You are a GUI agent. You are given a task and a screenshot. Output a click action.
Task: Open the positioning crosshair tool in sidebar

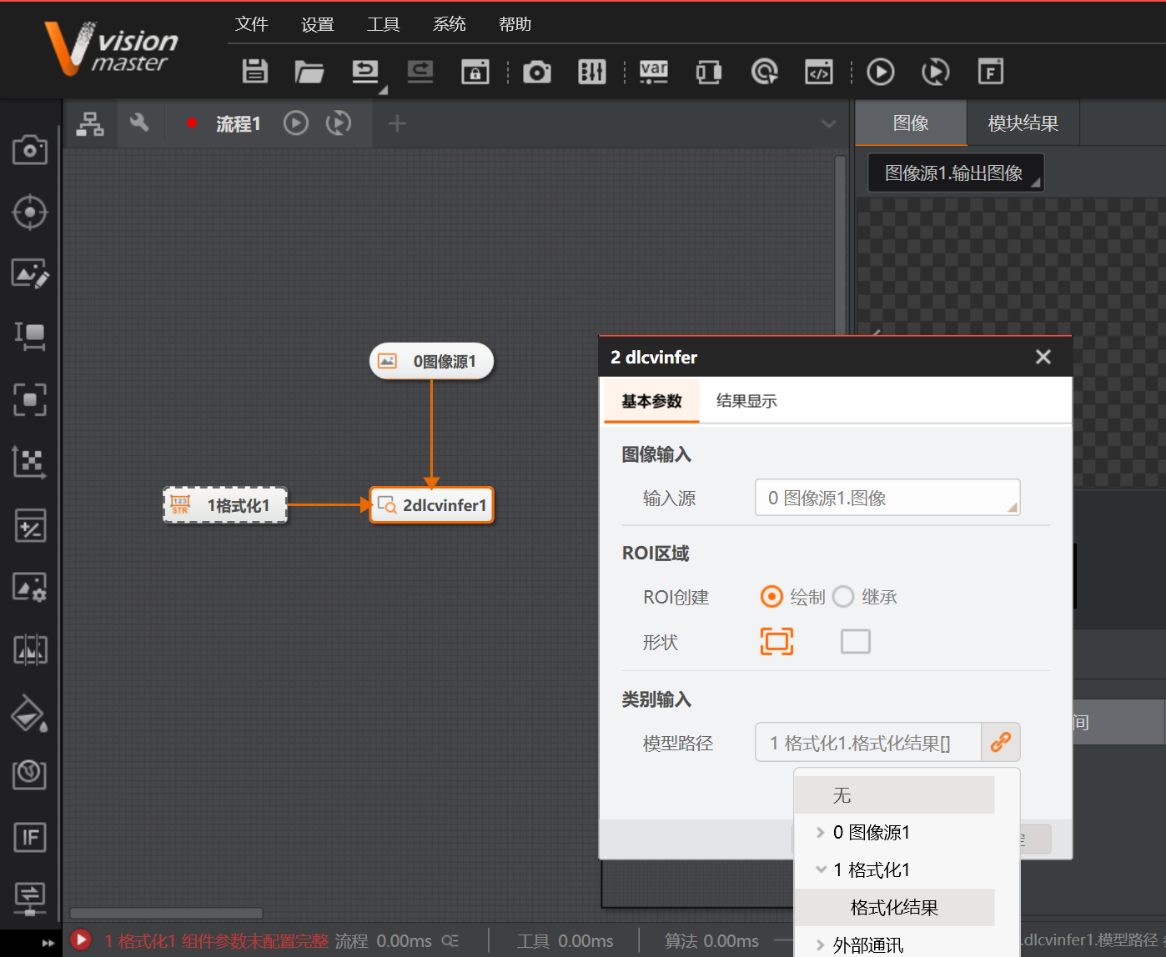[x=30, y=213]
